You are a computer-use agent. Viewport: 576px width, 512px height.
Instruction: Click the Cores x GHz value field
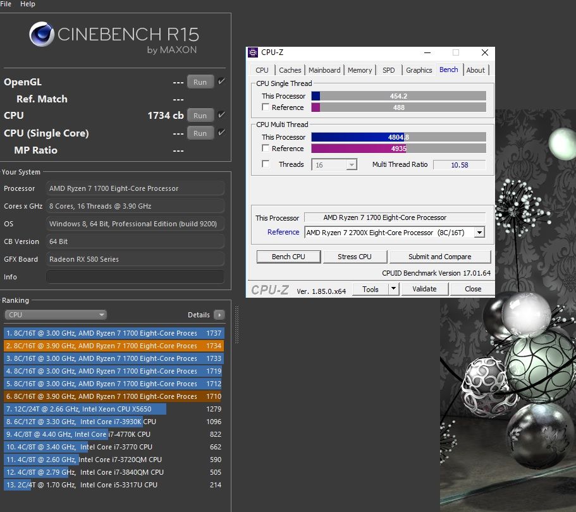pos(135,206)
